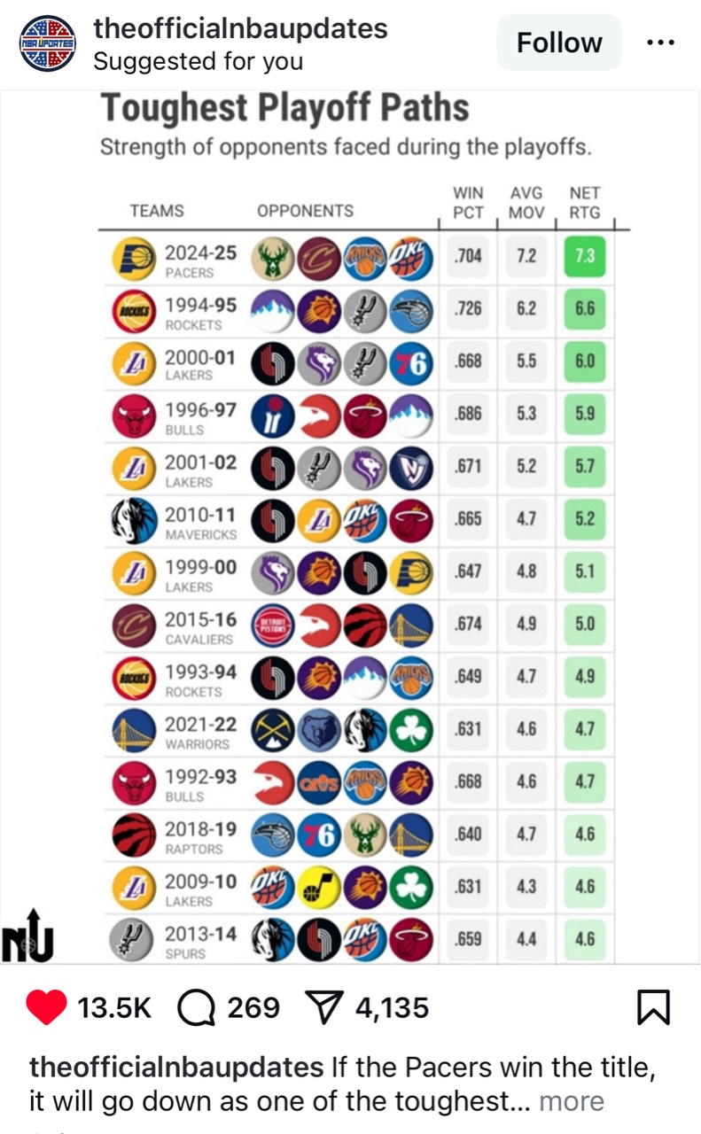Follow theofficialnbaupdates account
701x1134 pixels.
tap(559, 42)
